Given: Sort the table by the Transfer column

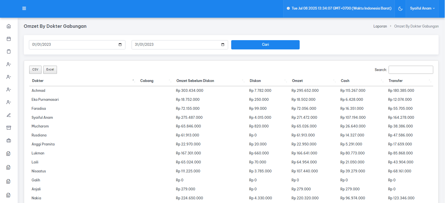Looking at the screenshot, I should [x=409, y=81].
